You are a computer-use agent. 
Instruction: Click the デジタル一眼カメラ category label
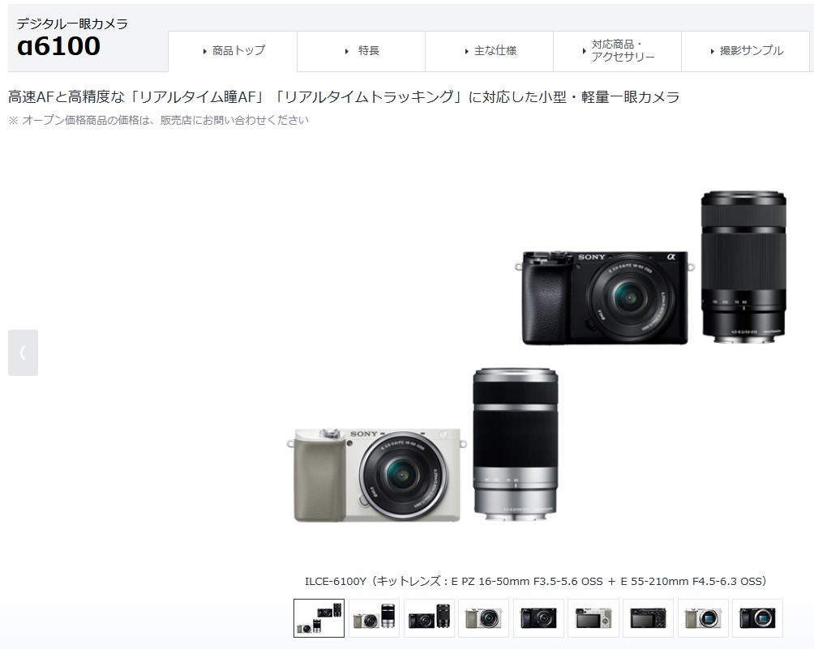click(72, 23)
